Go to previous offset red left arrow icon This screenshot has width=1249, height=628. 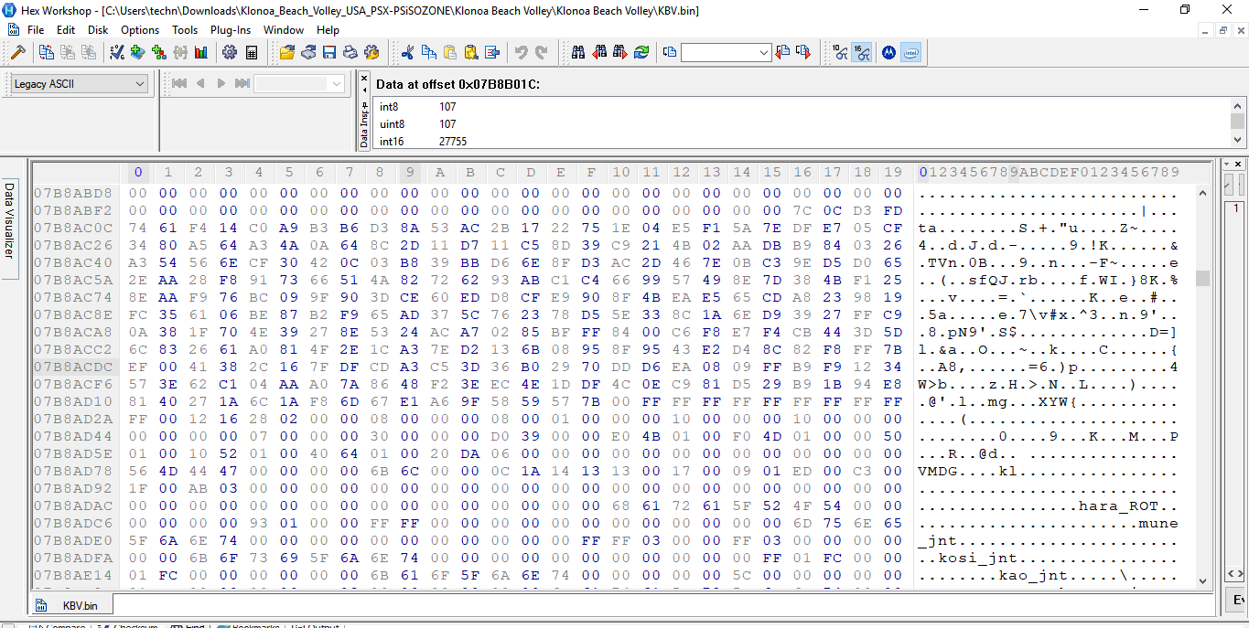(782, 52)
